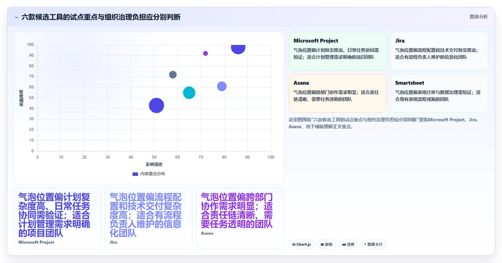Click the Jira label below the chart
Screen dimensions: 502x263
point(113,242)
